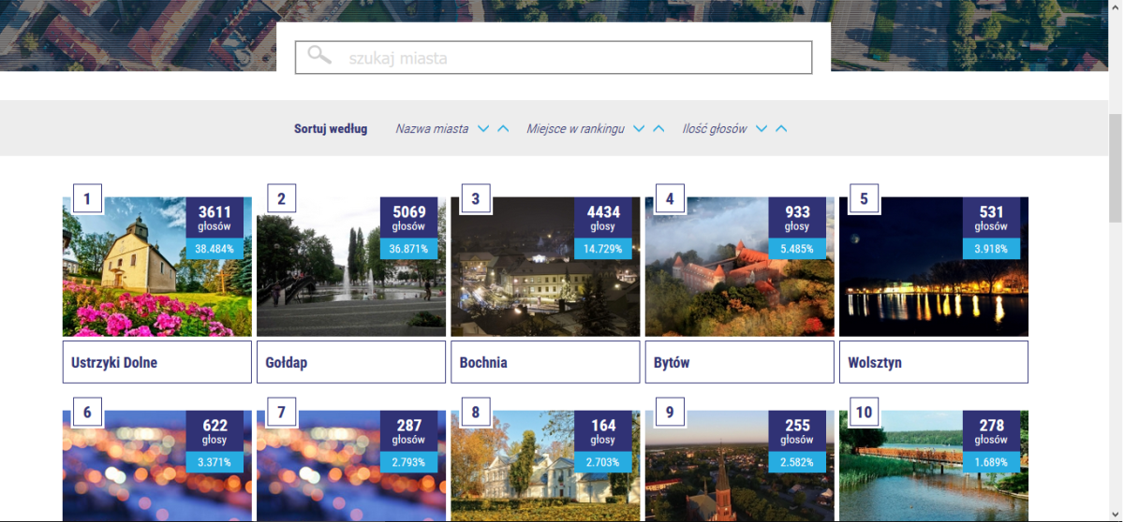Click the Bochnia city name
Screen dimensions: 1124x522
click(x=483, y=362)
